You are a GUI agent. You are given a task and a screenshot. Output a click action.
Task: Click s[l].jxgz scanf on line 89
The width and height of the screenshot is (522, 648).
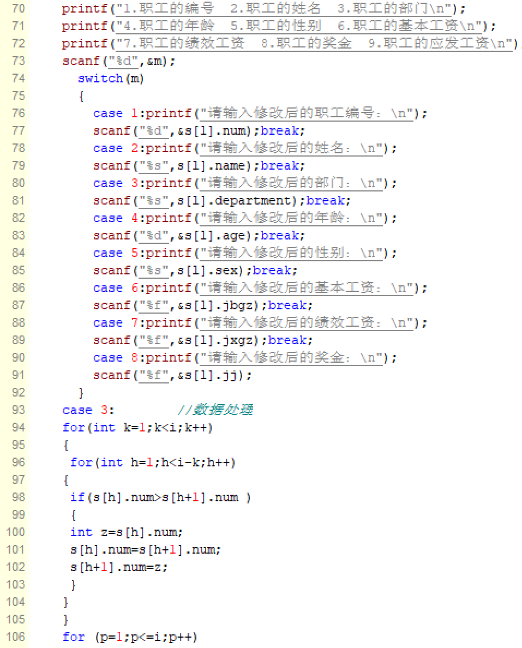coord(202,340)
